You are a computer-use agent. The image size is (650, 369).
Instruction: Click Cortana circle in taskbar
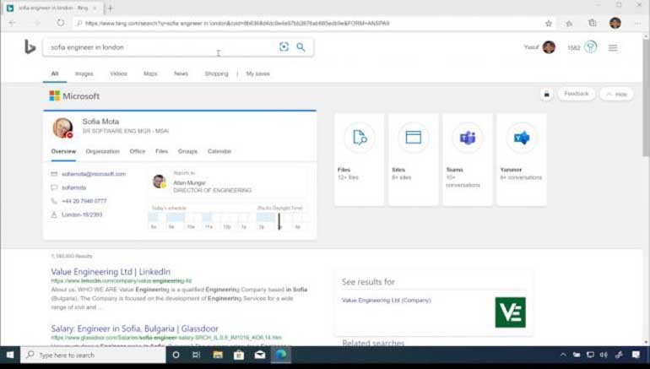click(x=176, y=355)
